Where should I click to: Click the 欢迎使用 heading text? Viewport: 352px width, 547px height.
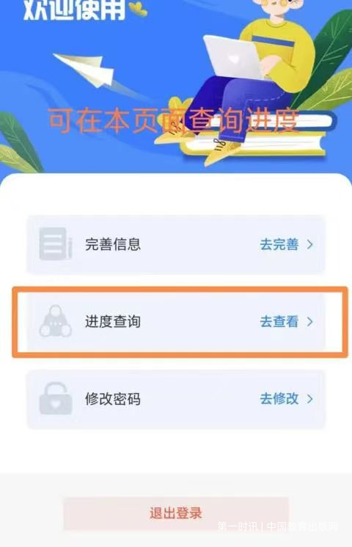point(74,10)
